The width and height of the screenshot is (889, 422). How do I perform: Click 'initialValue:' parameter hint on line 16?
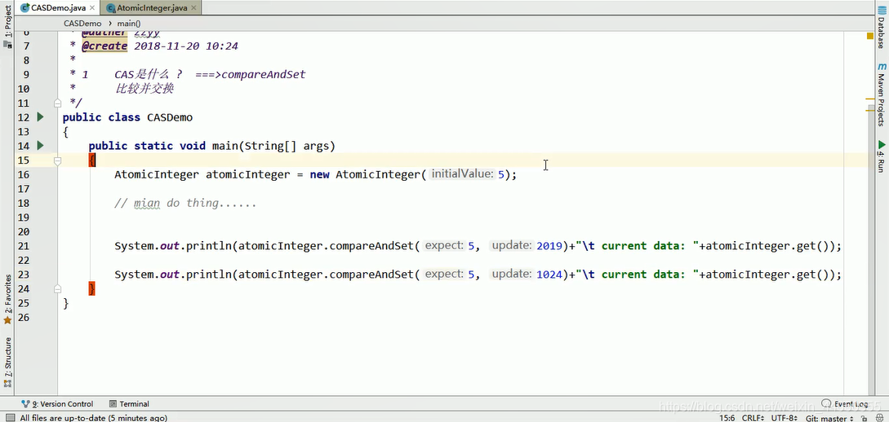[462, 174]
